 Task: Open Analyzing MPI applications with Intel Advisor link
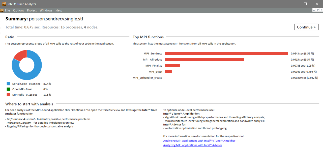coord(193,145)
